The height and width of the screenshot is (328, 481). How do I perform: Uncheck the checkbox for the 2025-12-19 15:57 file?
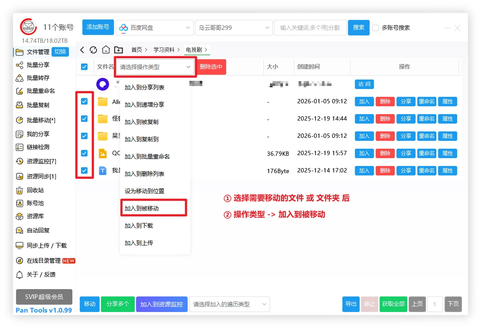84,153
